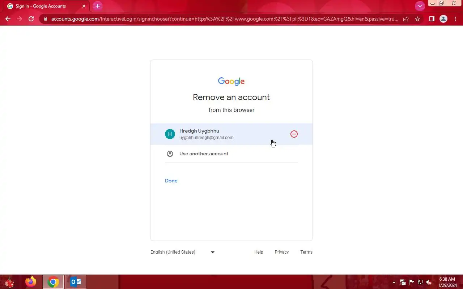Open the Privacy link
This screenshot has width=463, height=289.
coord(282,252)
